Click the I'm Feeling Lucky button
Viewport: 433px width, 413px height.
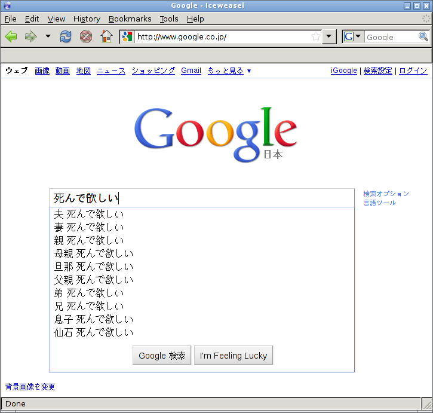[x=234, y=355]
